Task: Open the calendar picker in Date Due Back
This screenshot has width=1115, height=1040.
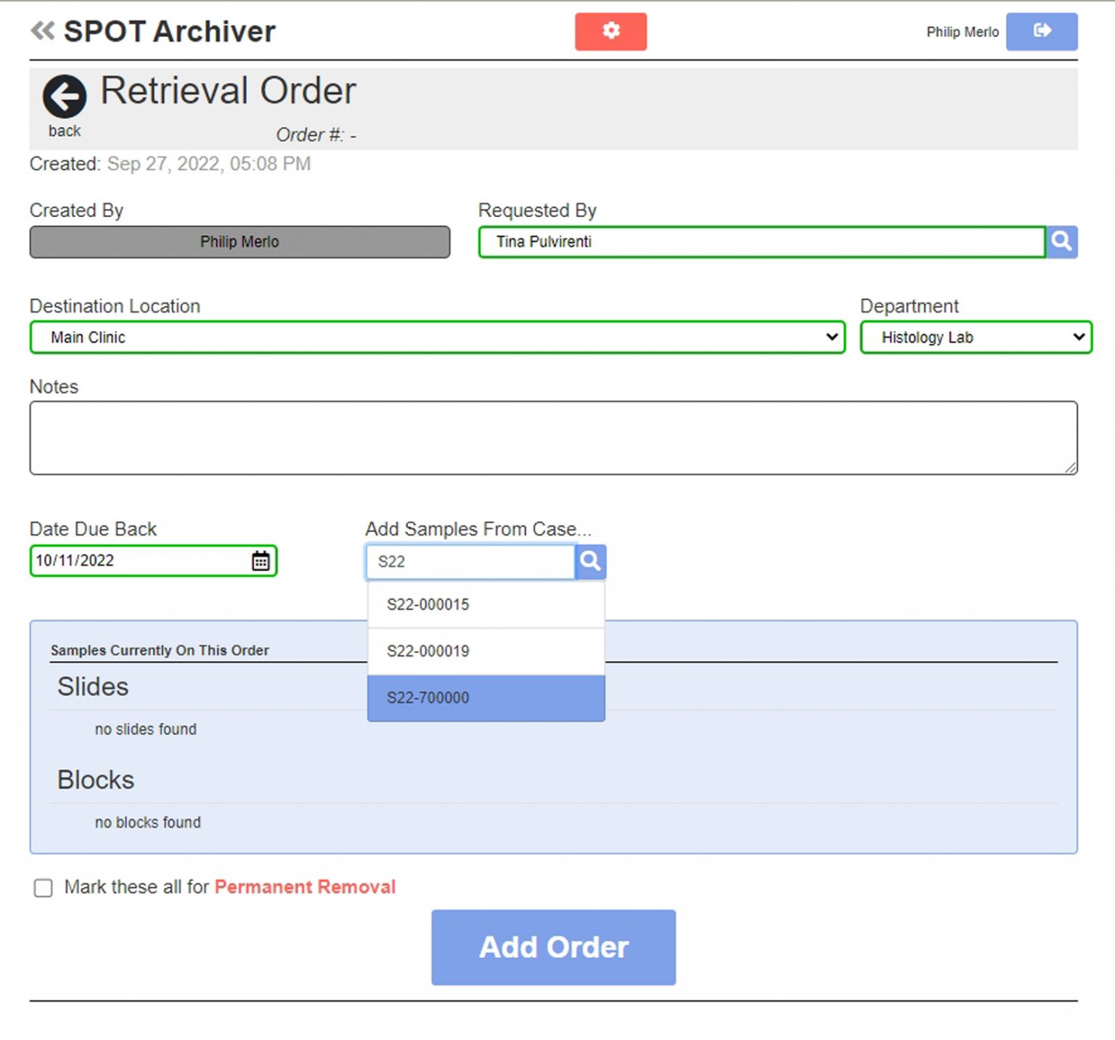Action: 261,561
